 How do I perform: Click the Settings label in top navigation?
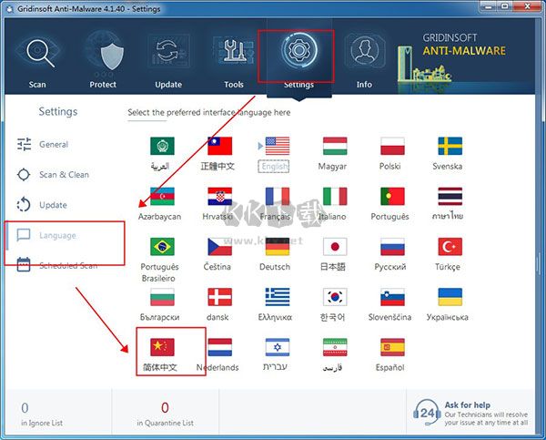[298, 85]
